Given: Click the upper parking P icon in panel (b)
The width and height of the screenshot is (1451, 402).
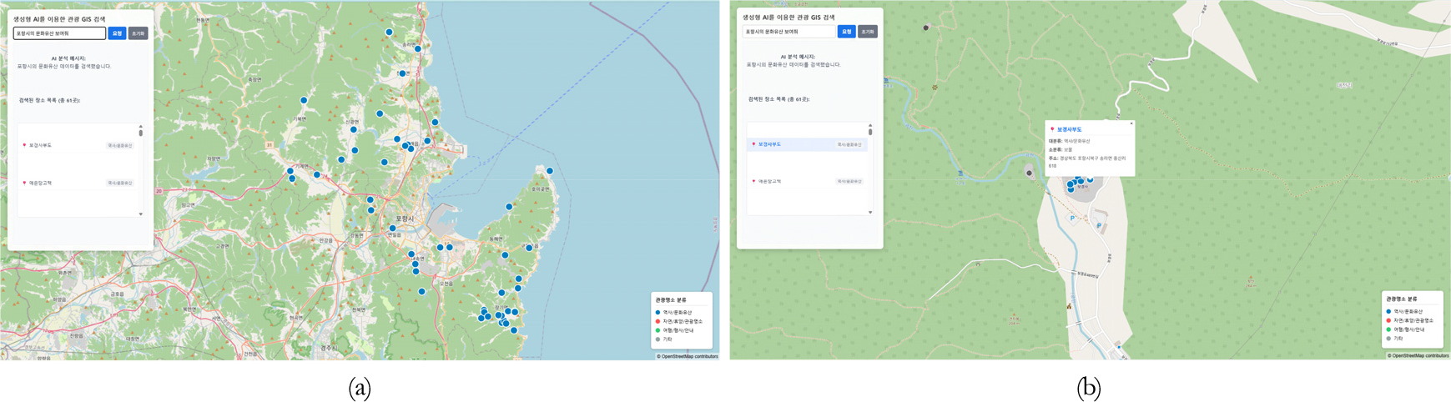Looking at the screenshot, I should [1072, 219].
